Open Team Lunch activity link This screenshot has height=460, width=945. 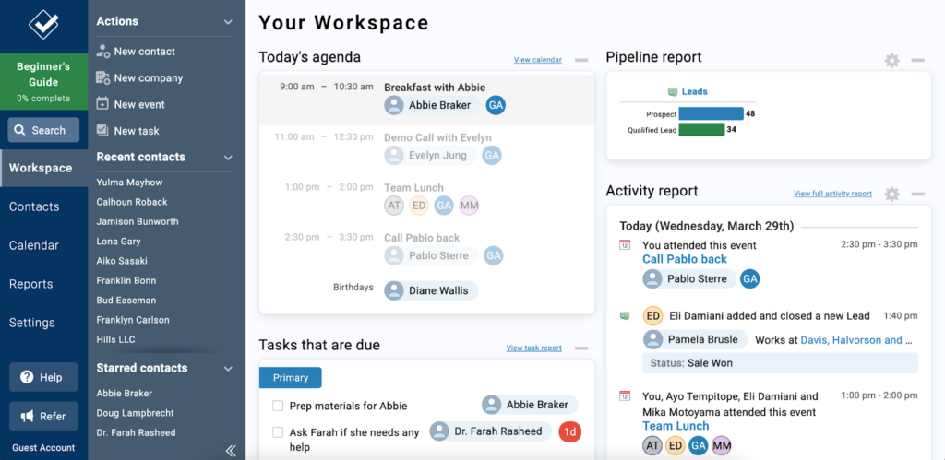pos(676,426)
